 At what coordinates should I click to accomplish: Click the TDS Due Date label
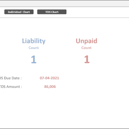pos(11,78)
